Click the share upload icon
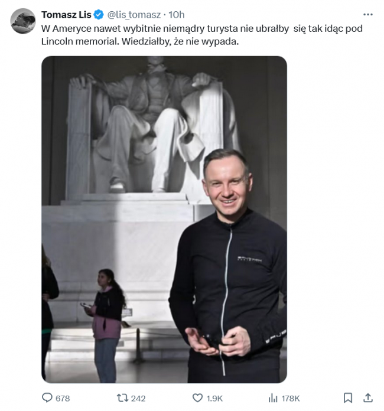 [x=368, y=398]
